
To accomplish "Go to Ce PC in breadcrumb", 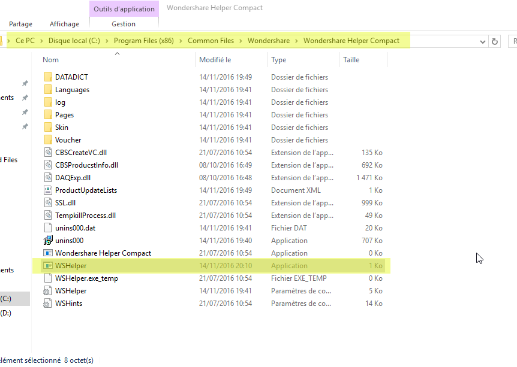I will tap(25, 41).
